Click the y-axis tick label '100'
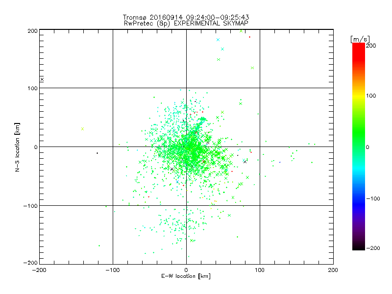 (32, 88)
